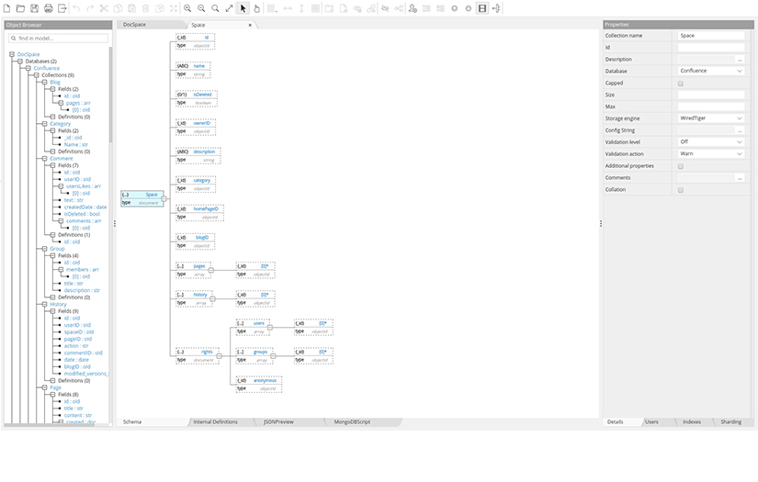Click the Zoom in magnifier icon
Screen dimensions: 758x482
pos(187,8)
